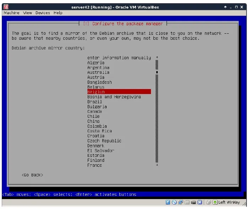Click the shared folders status icon

pos(187,202)
